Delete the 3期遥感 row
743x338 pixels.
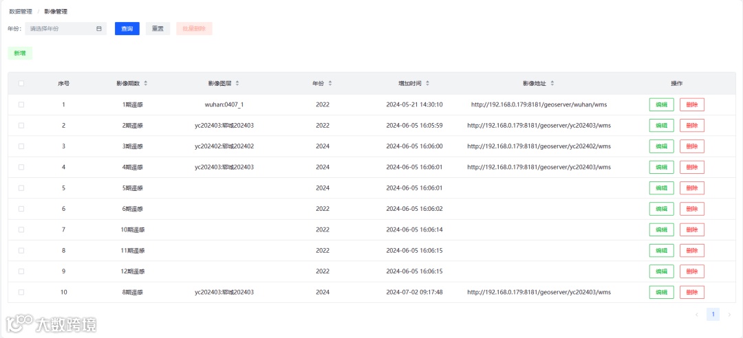point(692,146)
